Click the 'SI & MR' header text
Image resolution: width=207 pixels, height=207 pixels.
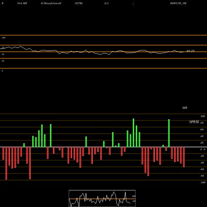tap(22, 3)
